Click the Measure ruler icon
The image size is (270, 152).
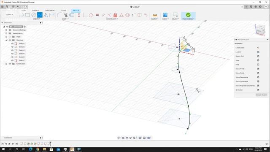tap(155, 15)
